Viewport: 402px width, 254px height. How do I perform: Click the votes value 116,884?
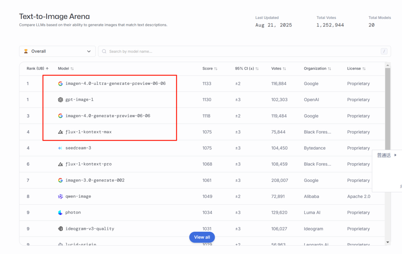pos(279,84)
